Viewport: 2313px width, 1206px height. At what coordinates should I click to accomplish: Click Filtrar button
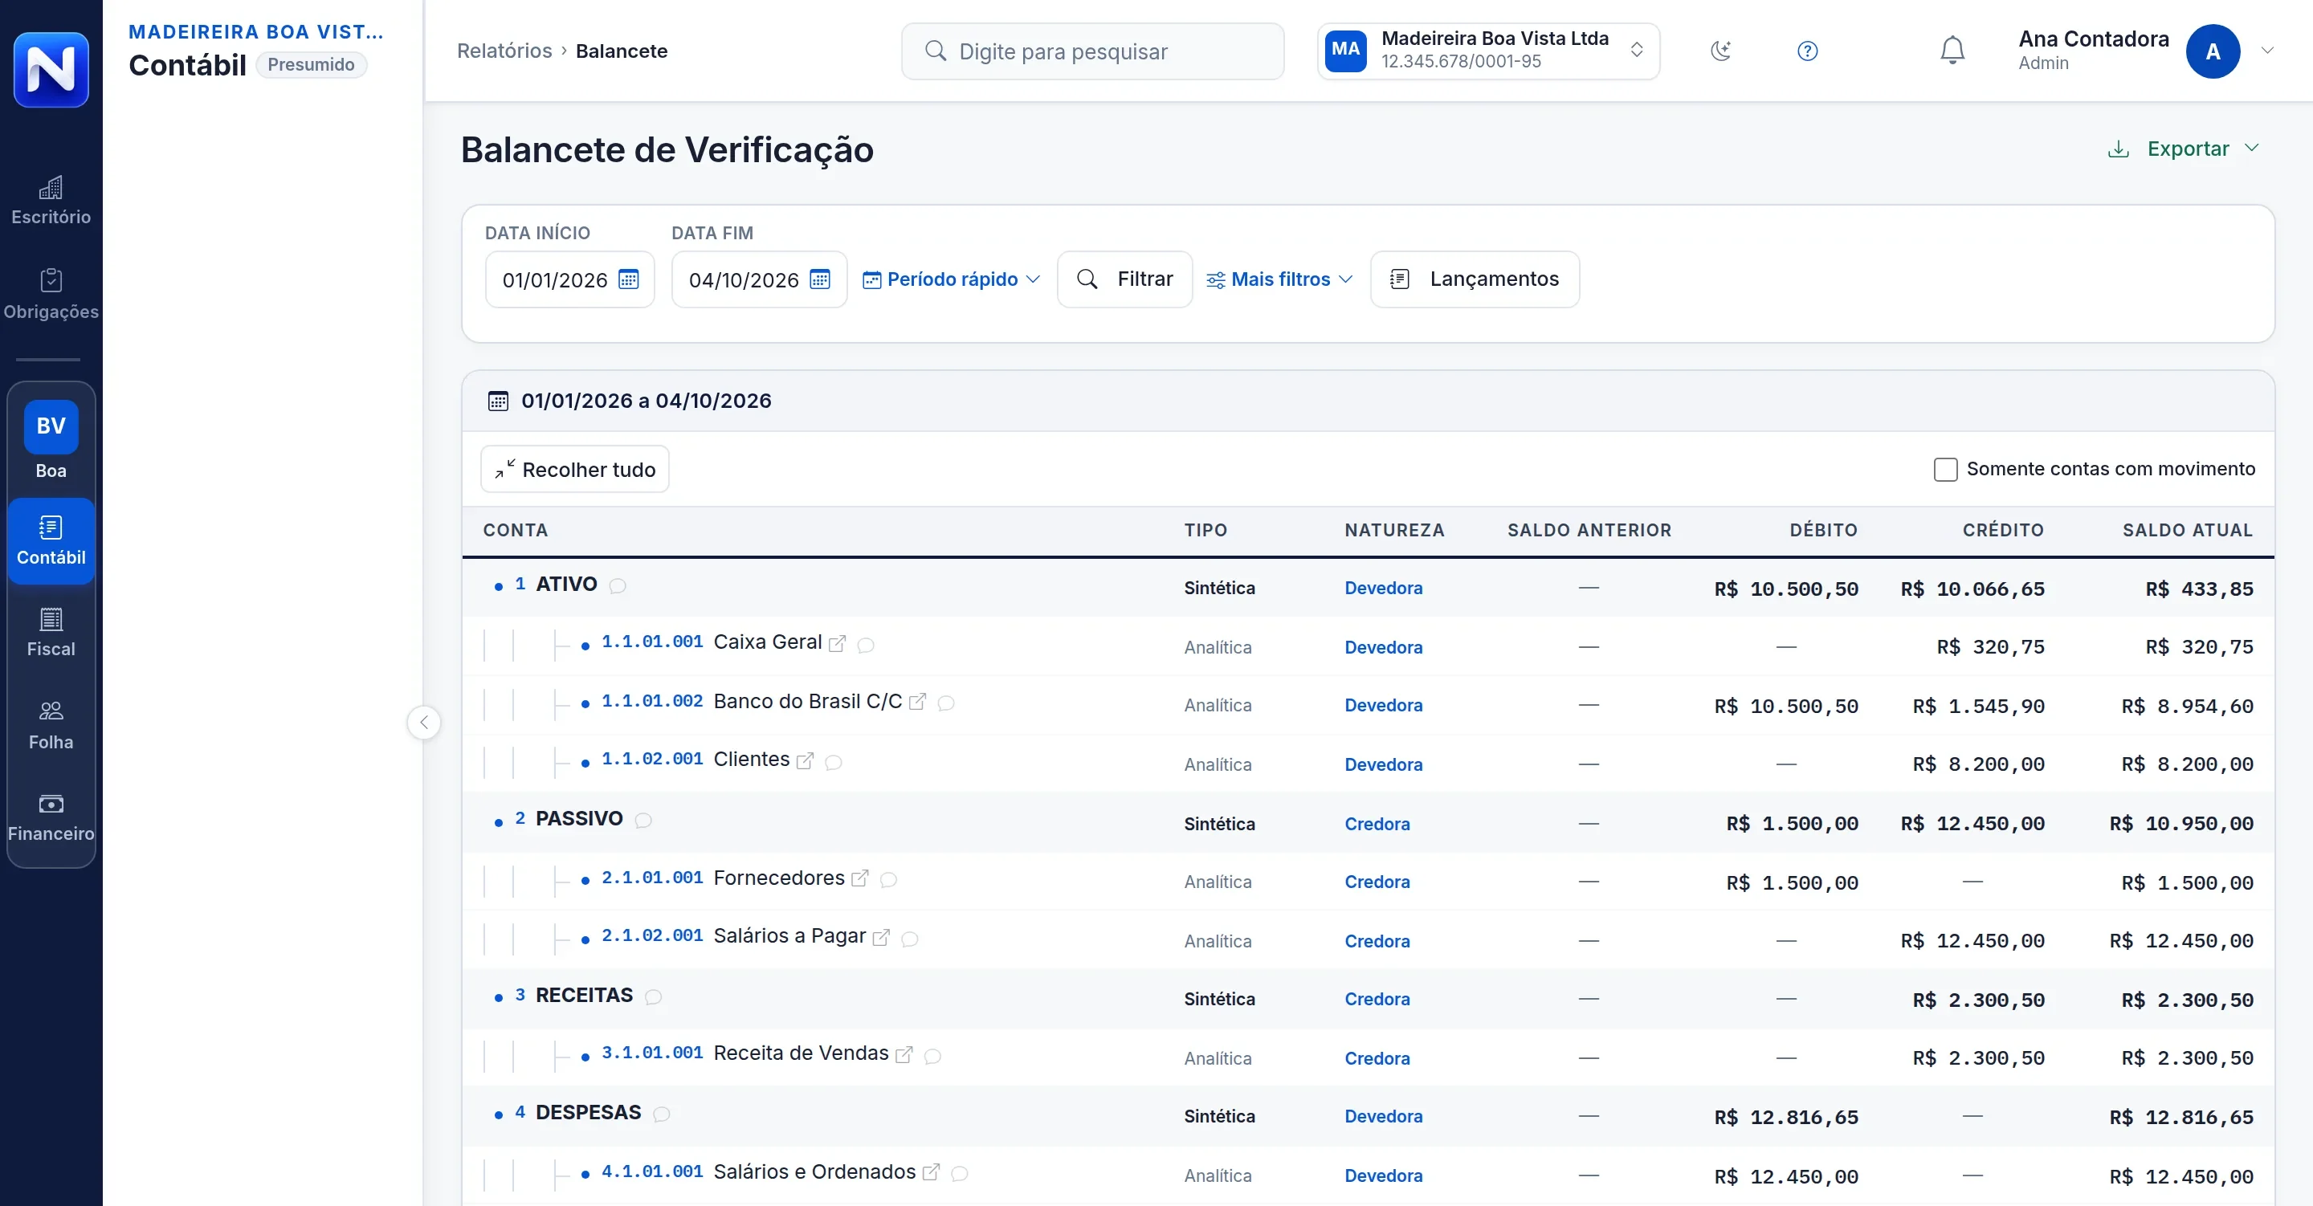1124,279
